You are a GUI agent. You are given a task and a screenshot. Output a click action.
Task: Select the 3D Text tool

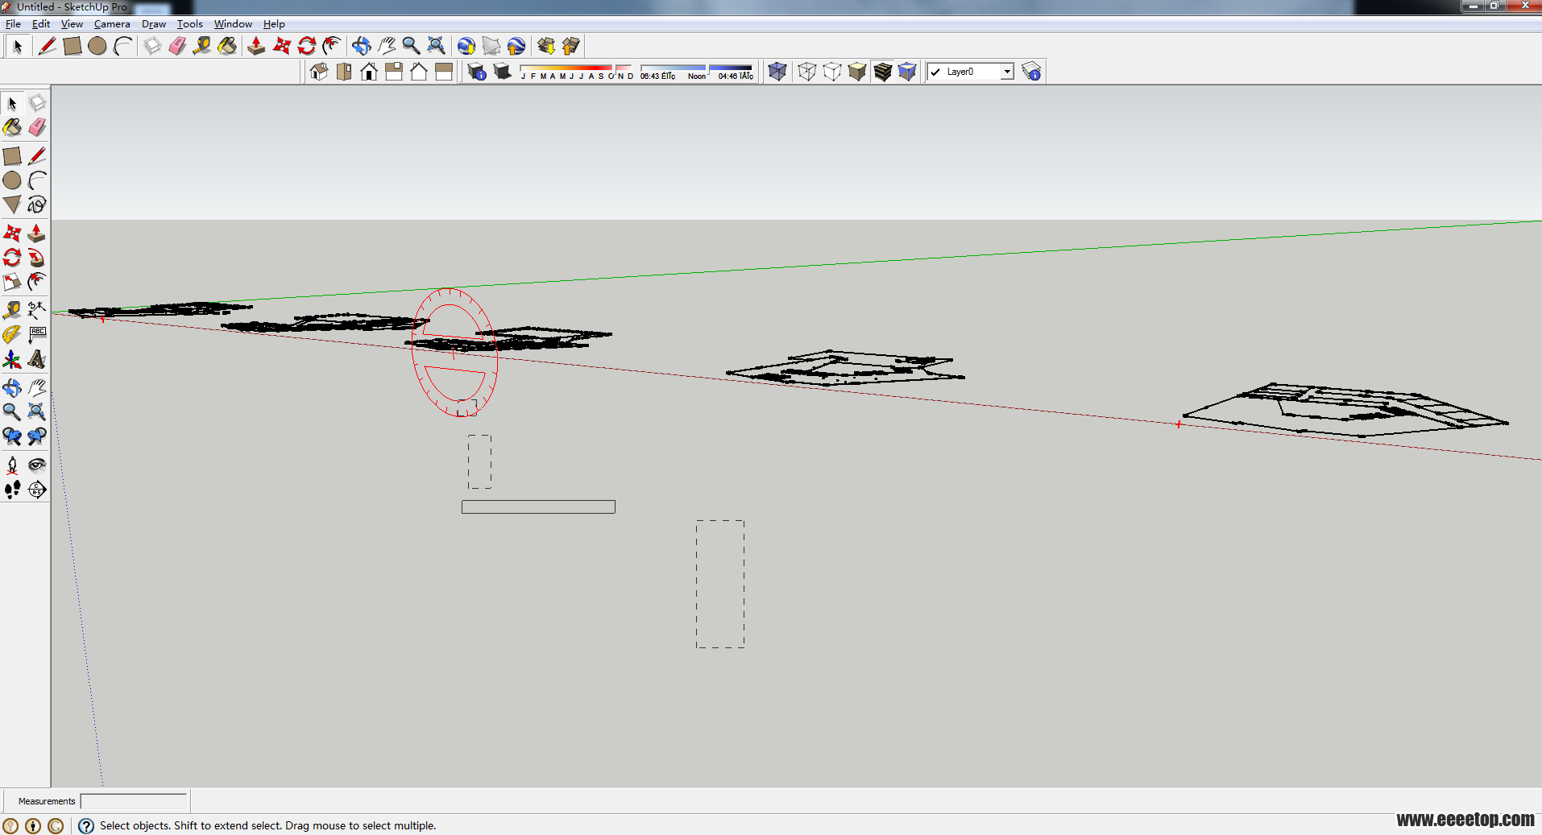click(37, 359)
